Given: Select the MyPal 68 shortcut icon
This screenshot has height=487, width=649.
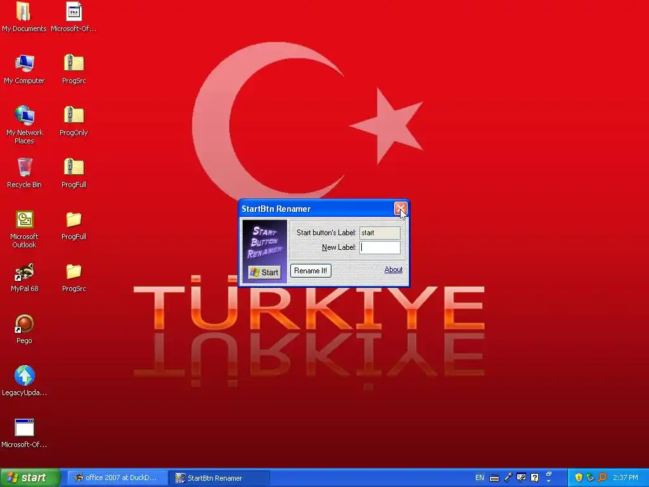Looking at the screenshot, I should point(25,278).
